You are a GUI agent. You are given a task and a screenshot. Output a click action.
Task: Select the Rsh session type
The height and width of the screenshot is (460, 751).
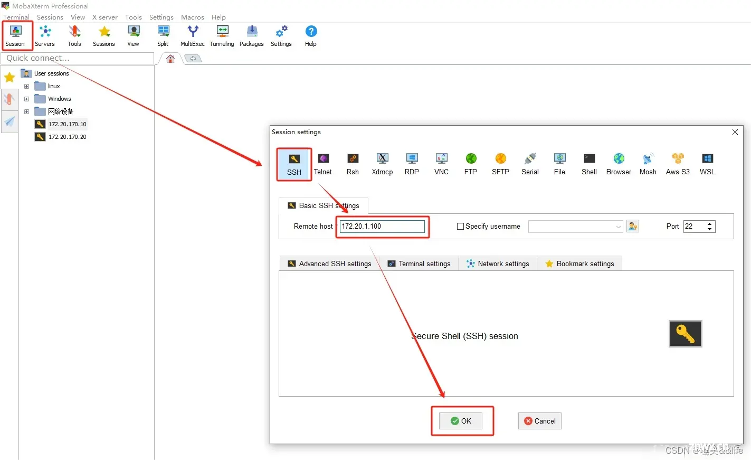click(x=353, y=164)
